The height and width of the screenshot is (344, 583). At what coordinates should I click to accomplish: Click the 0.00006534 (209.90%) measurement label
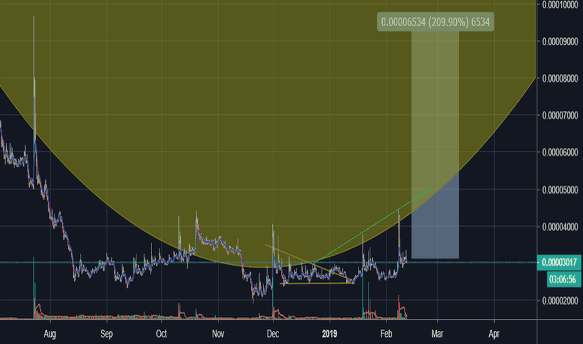click(435, 22)
